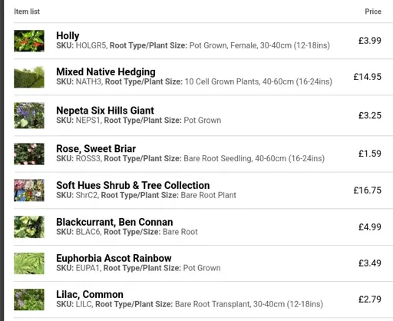The image size is (393, 321).
Task: Open the Lilac, Common thumbnail image
Action: [29, 299]
